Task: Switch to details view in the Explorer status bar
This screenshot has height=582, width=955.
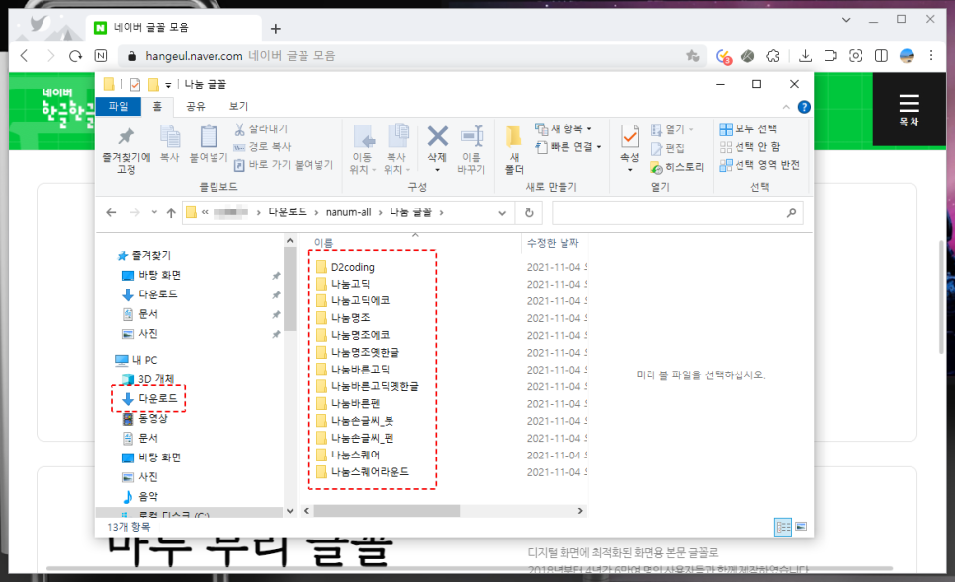Action: 783,527
